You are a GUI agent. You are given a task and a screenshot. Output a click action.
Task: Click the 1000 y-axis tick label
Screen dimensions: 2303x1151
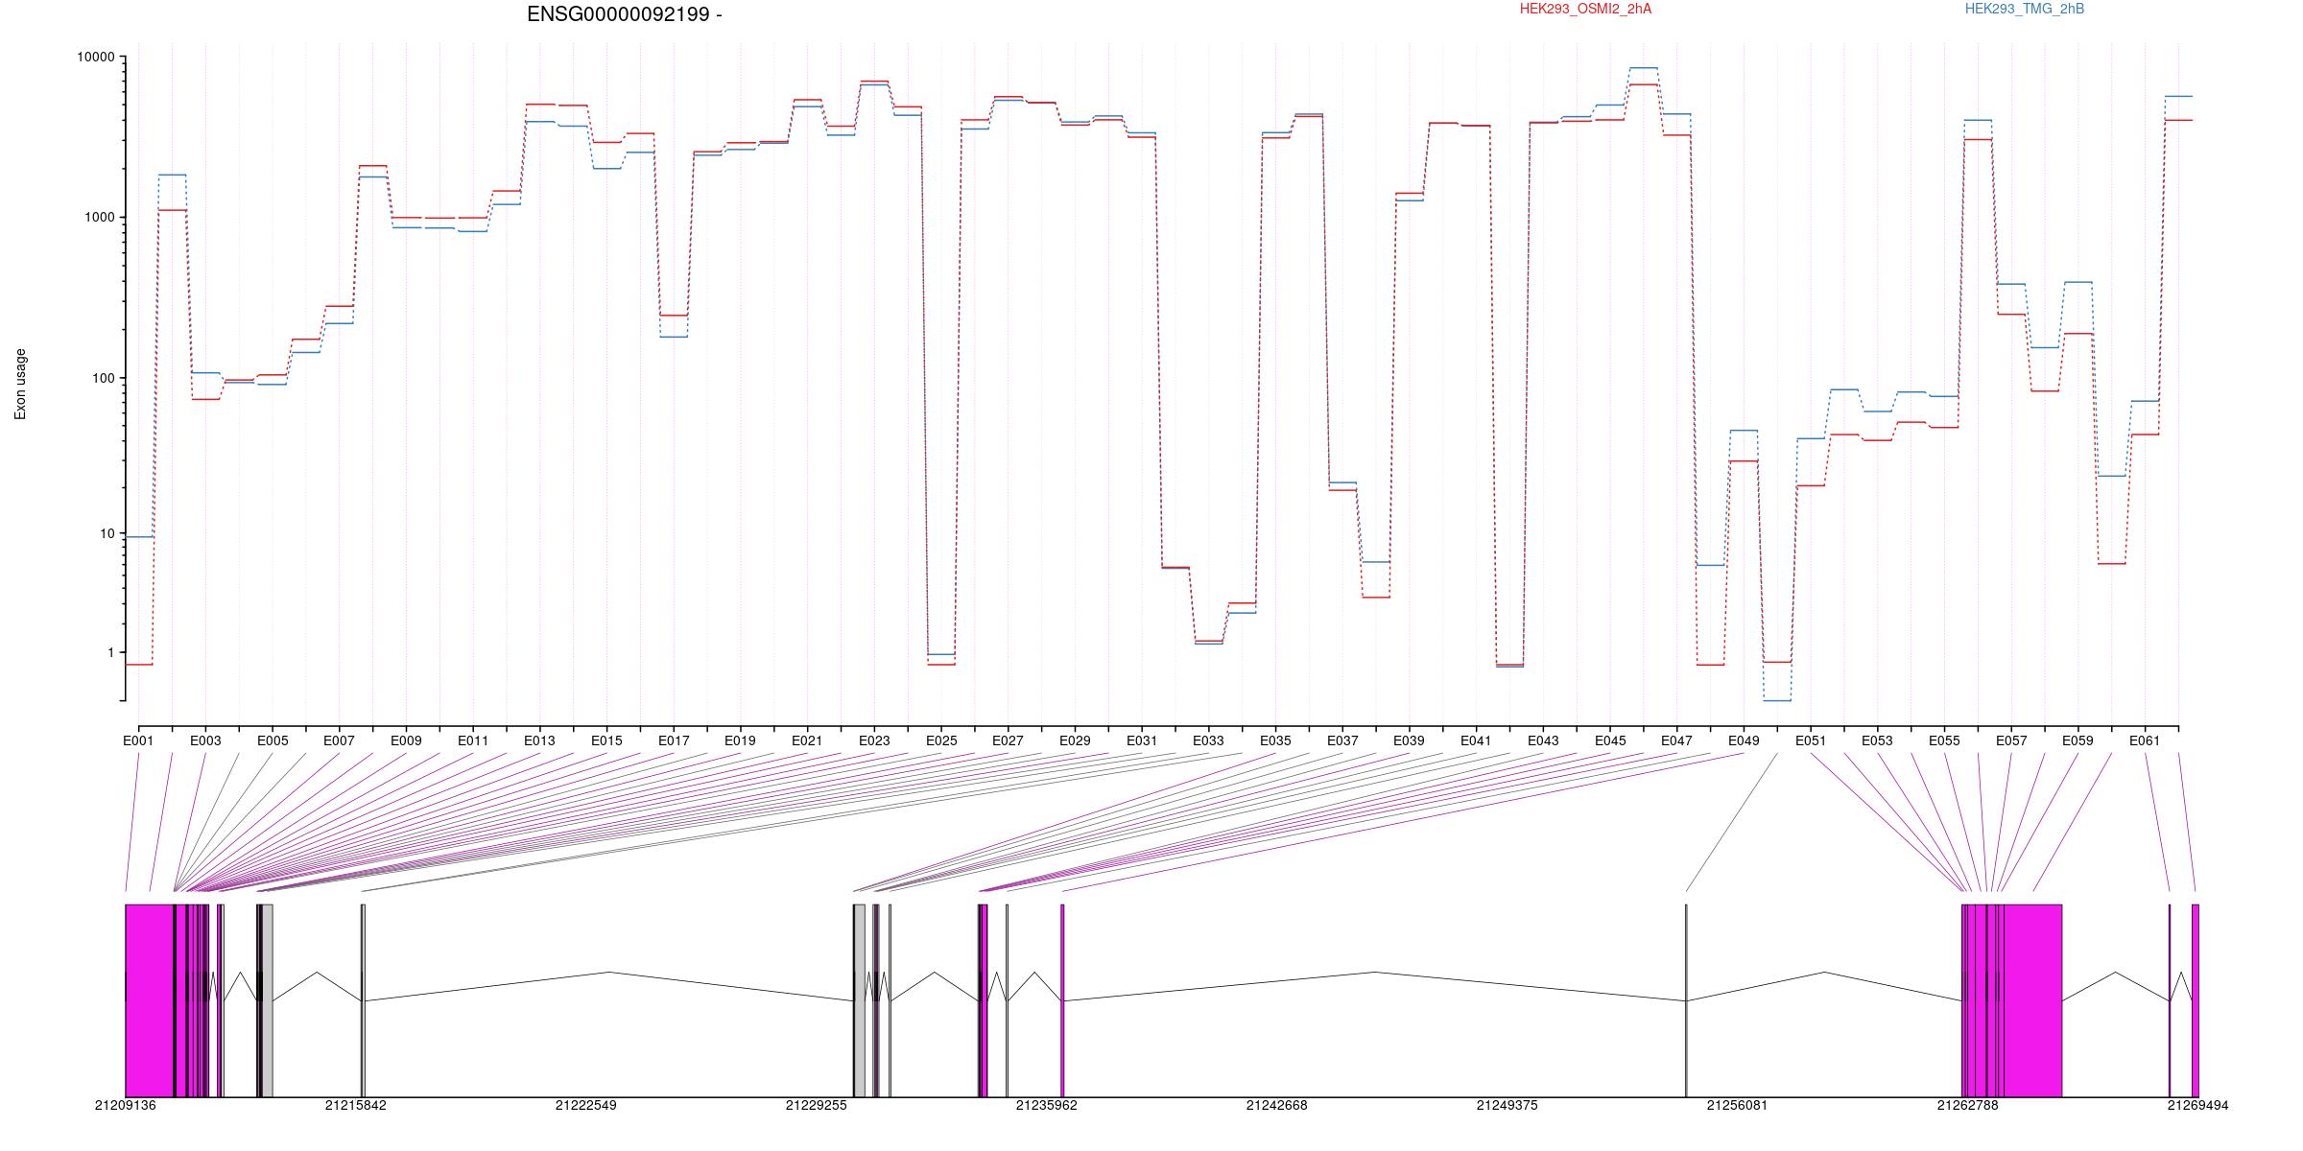tap(99, 218)
